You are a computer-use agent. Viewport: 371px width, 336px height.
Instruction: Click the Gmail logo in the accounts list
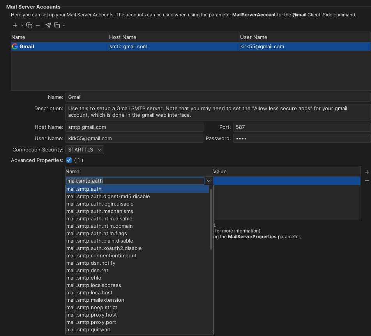click(15, 46)
